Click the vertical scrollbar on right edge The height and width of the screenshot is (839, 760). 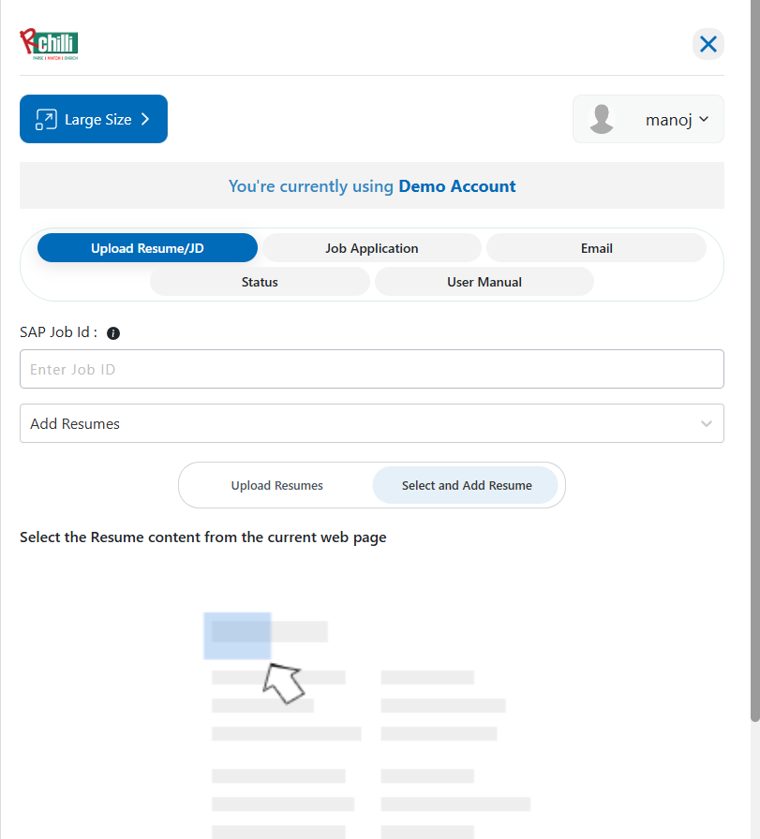coord(754,375)
